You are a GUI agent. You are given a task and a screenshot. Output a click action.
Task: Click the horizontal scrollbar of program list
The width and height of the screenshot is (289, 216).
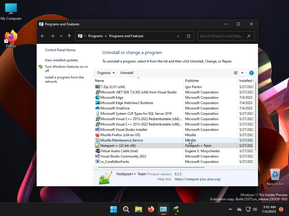point(151,167)
